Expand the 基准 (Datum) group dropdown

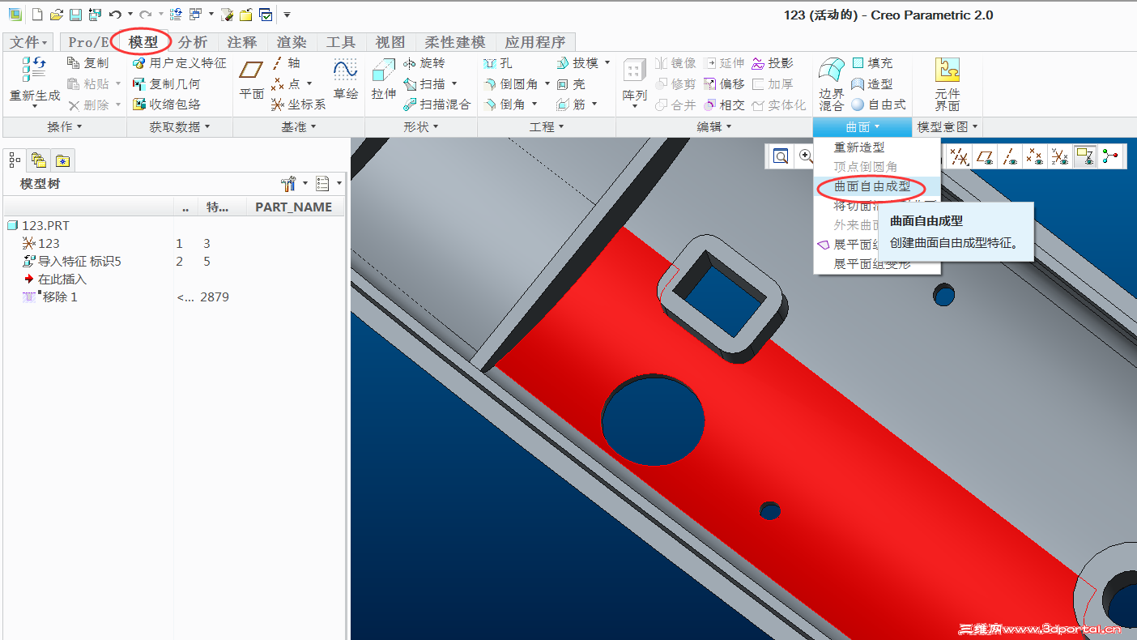tap(299, 127)
